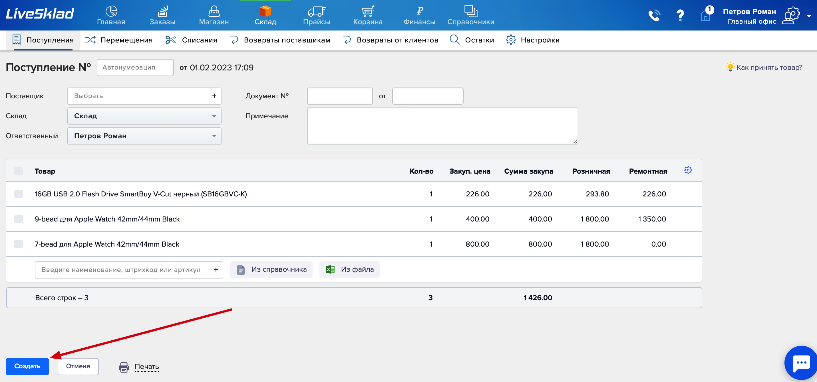Check the 9-bead Apple Watch row
The height and width of the screenshot is (382, 817).
19,219
